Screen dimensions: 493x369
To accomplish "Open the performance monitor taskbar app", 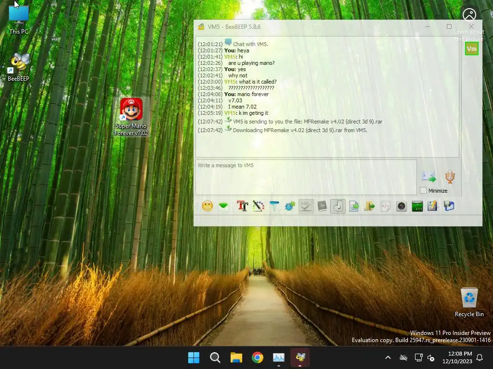I will (279, 357).
